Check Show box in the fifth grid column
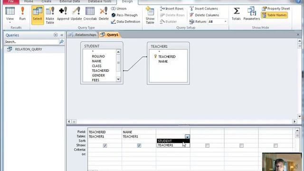 tap(241, 145)
